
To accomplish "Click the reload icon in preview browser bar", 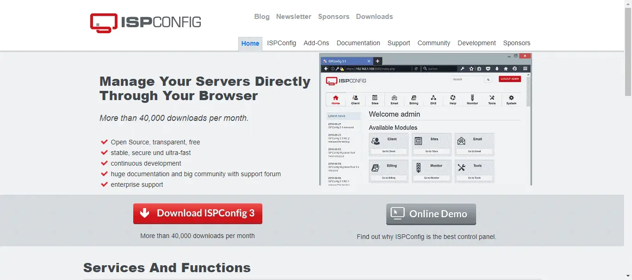I will coord(416,69).
